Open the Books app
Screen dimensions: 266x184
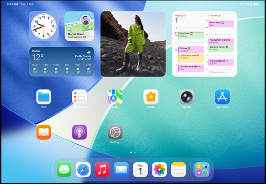pyautogui.click(x=44, y=132)
